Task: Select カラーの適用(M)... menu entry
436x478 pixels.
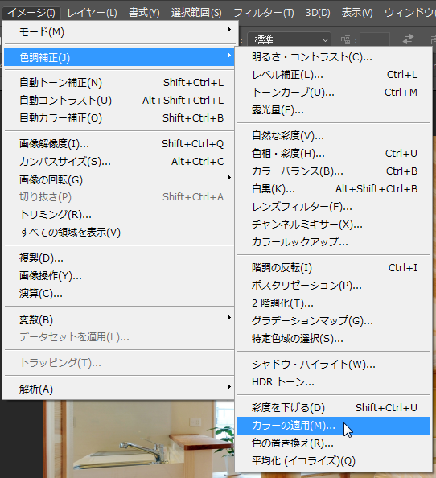Action: tap(333, 425)
